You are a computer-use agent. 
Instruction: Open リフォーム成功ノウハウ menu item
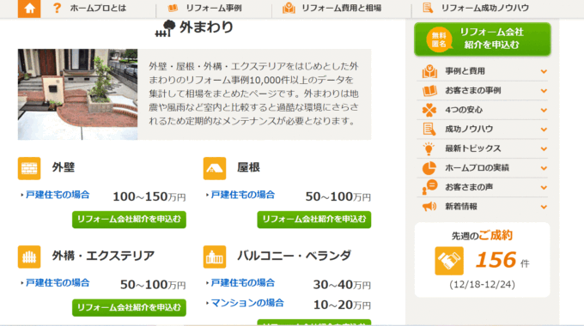click(485, 8)
